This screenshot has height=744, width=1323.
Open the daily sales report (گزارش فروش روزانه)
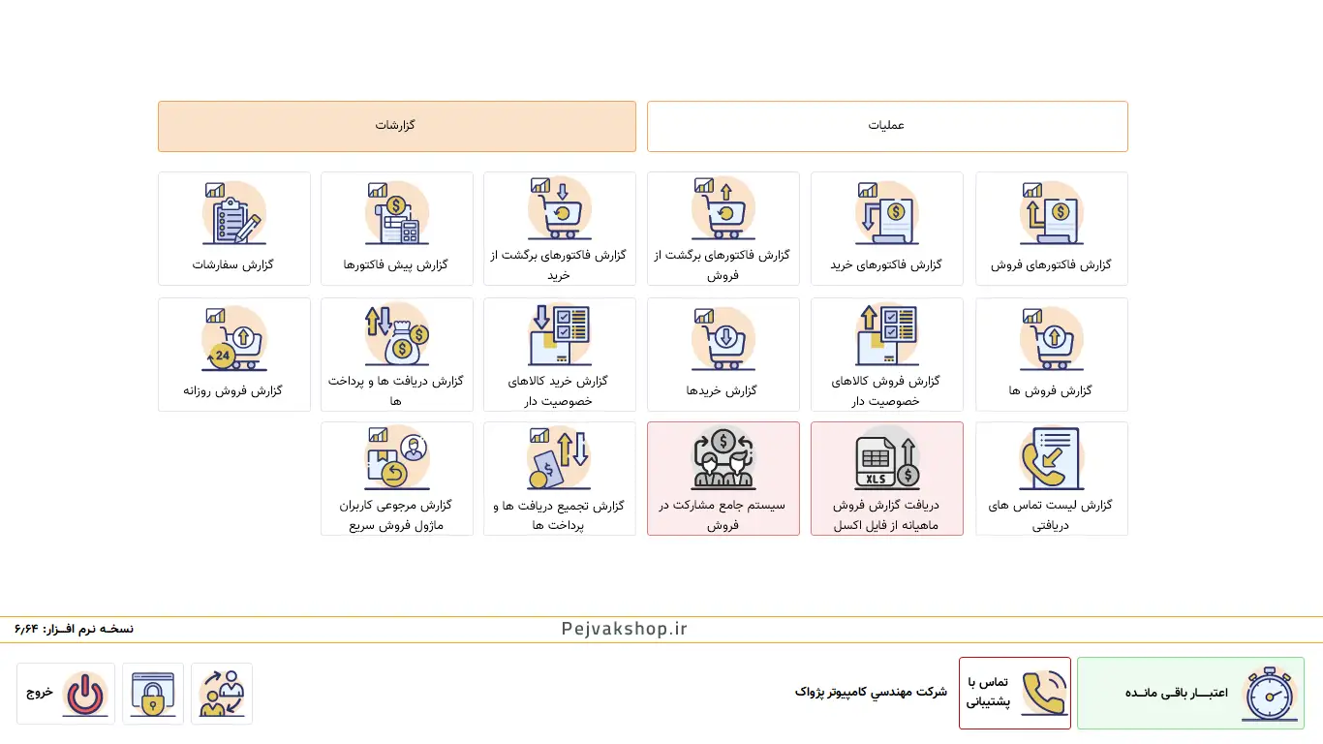coord(233,354)
